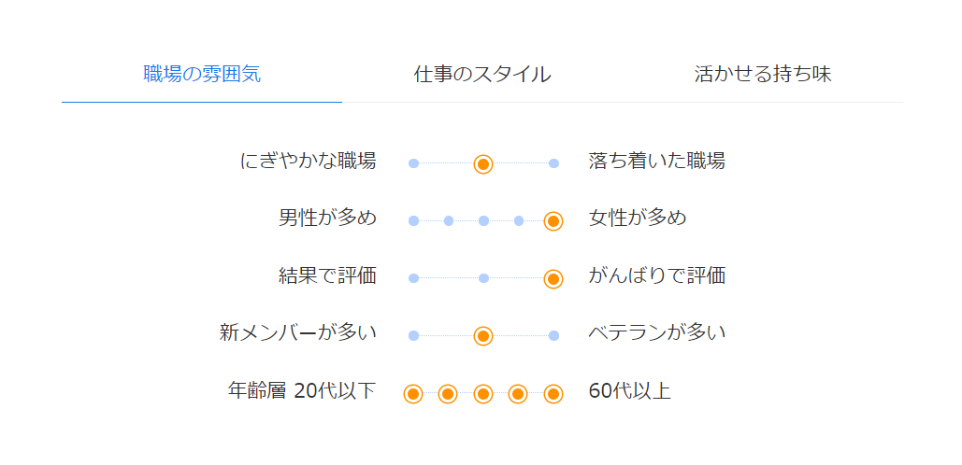
Task: Select the leftmost dot beside にぎやかな職場
Action: click(413, 163)
